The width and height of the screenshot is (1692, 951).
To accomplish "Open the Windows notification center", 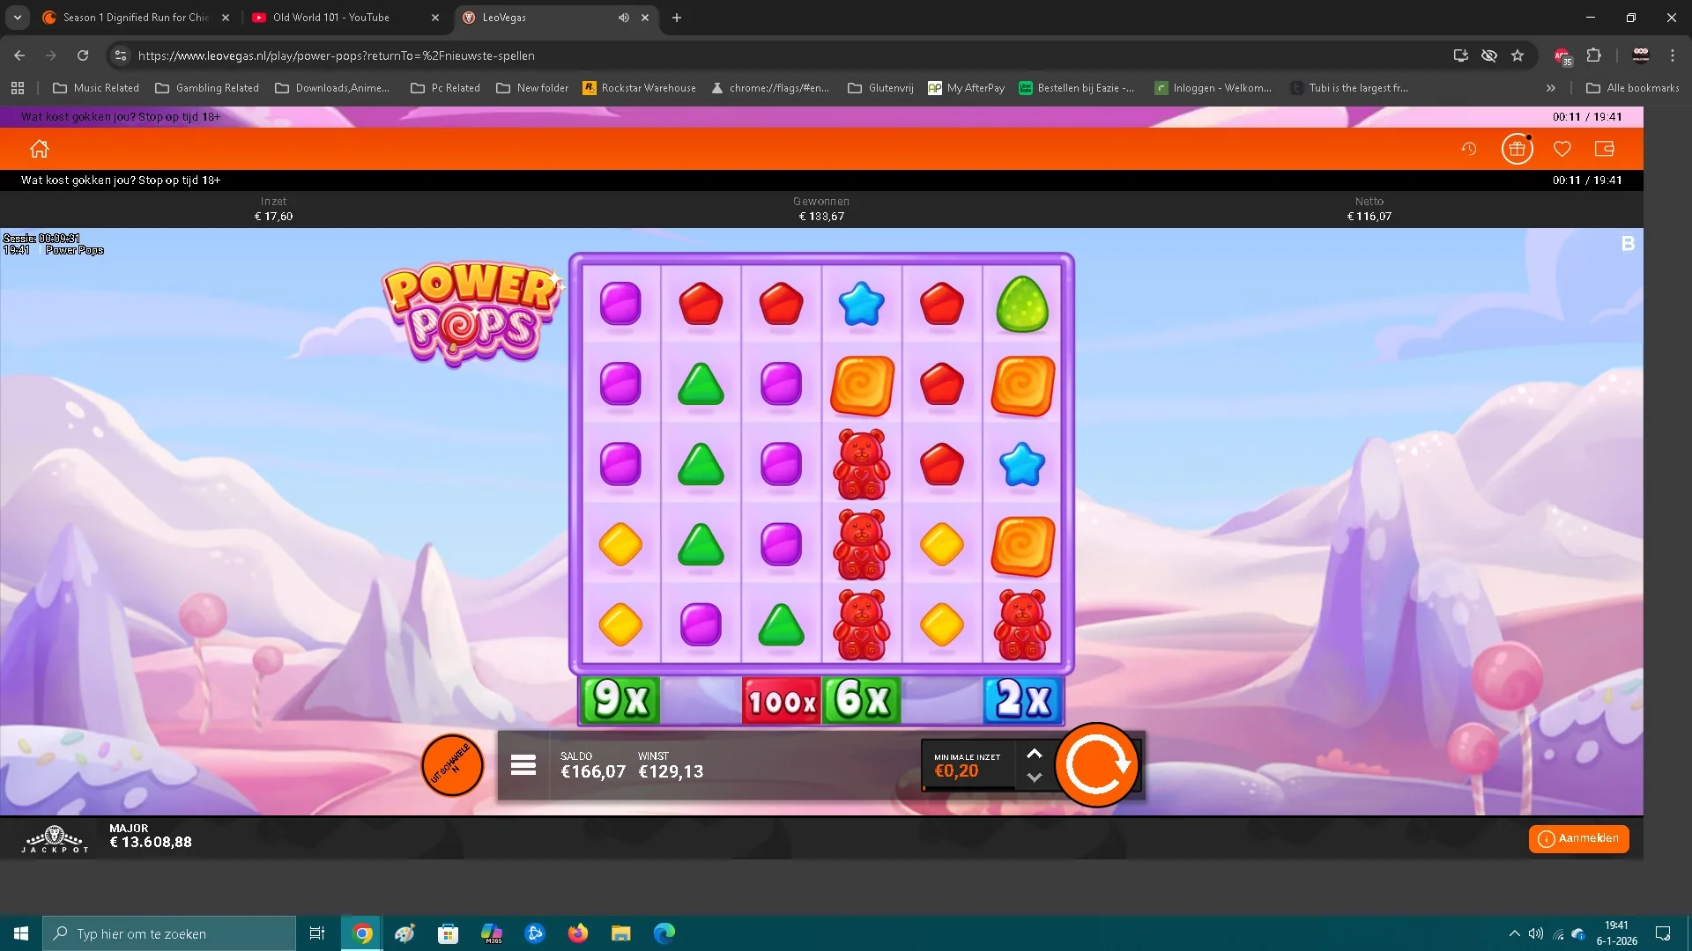I will coord(1663,933).
